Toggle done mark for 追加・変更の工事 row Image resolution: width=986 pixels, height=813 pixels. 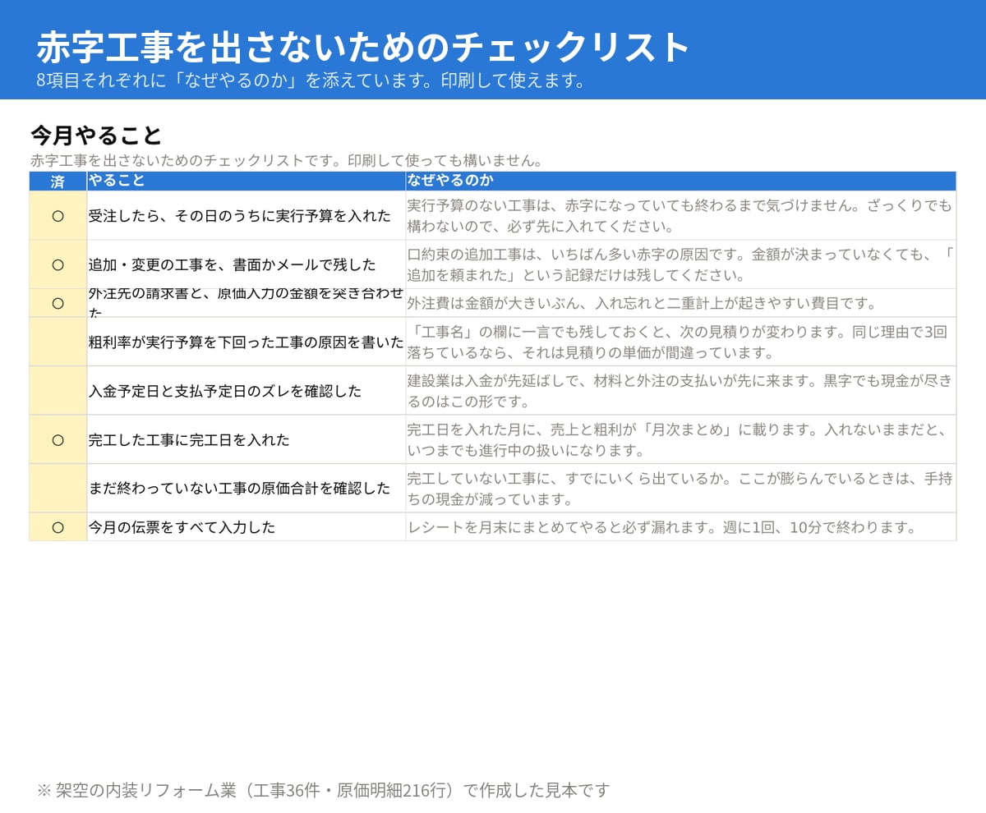click(58, 264)
